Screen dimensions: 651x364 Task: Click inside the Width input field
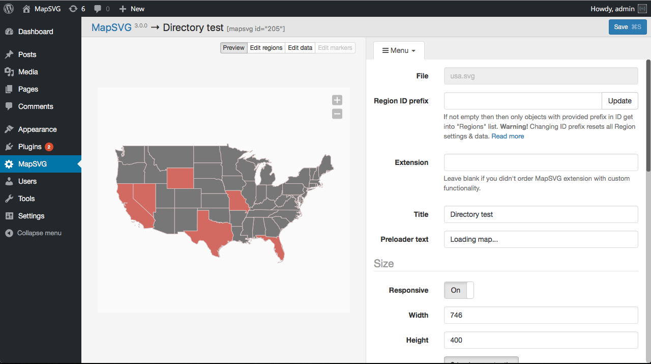click(x=541, y=315)
